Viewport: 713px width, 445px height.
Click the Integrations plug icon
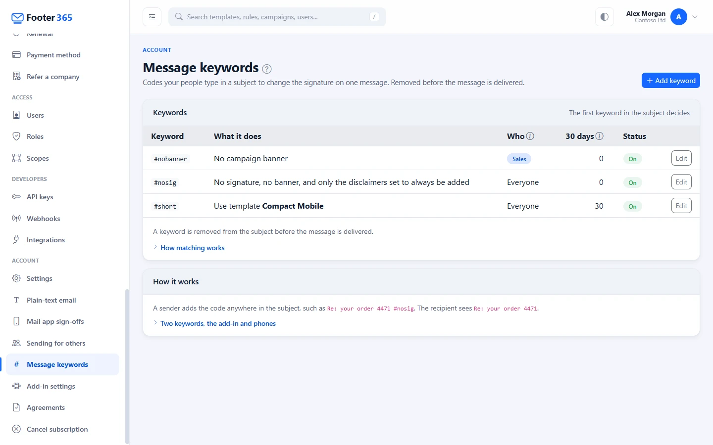(x=16, y=240)
